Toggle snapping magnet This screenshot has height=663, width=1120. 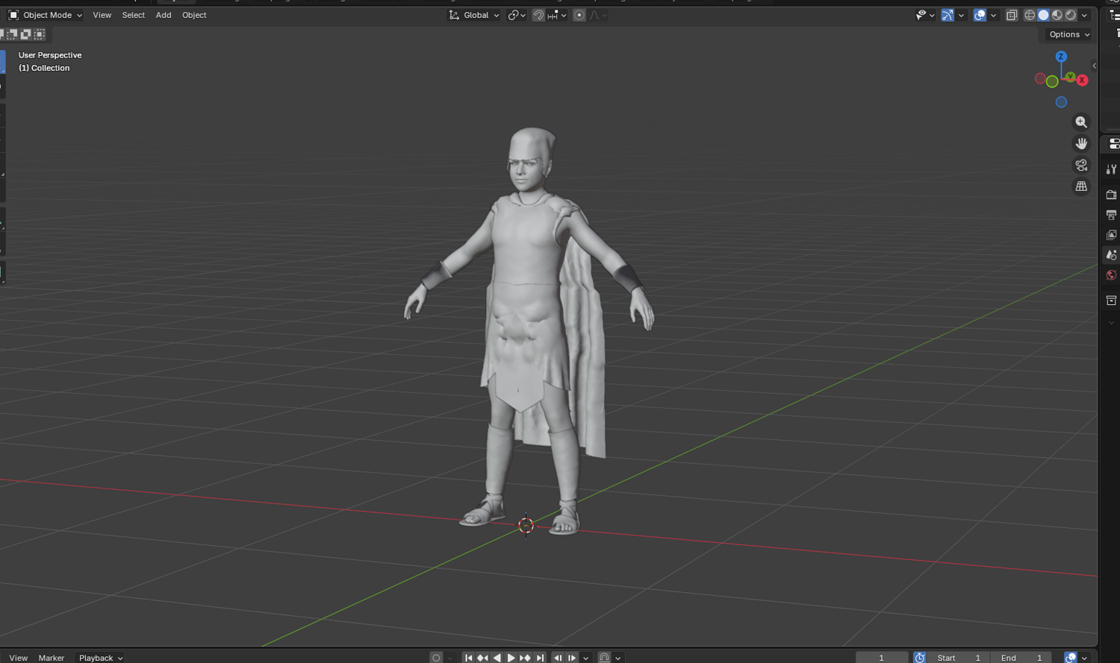pos(538,15)
